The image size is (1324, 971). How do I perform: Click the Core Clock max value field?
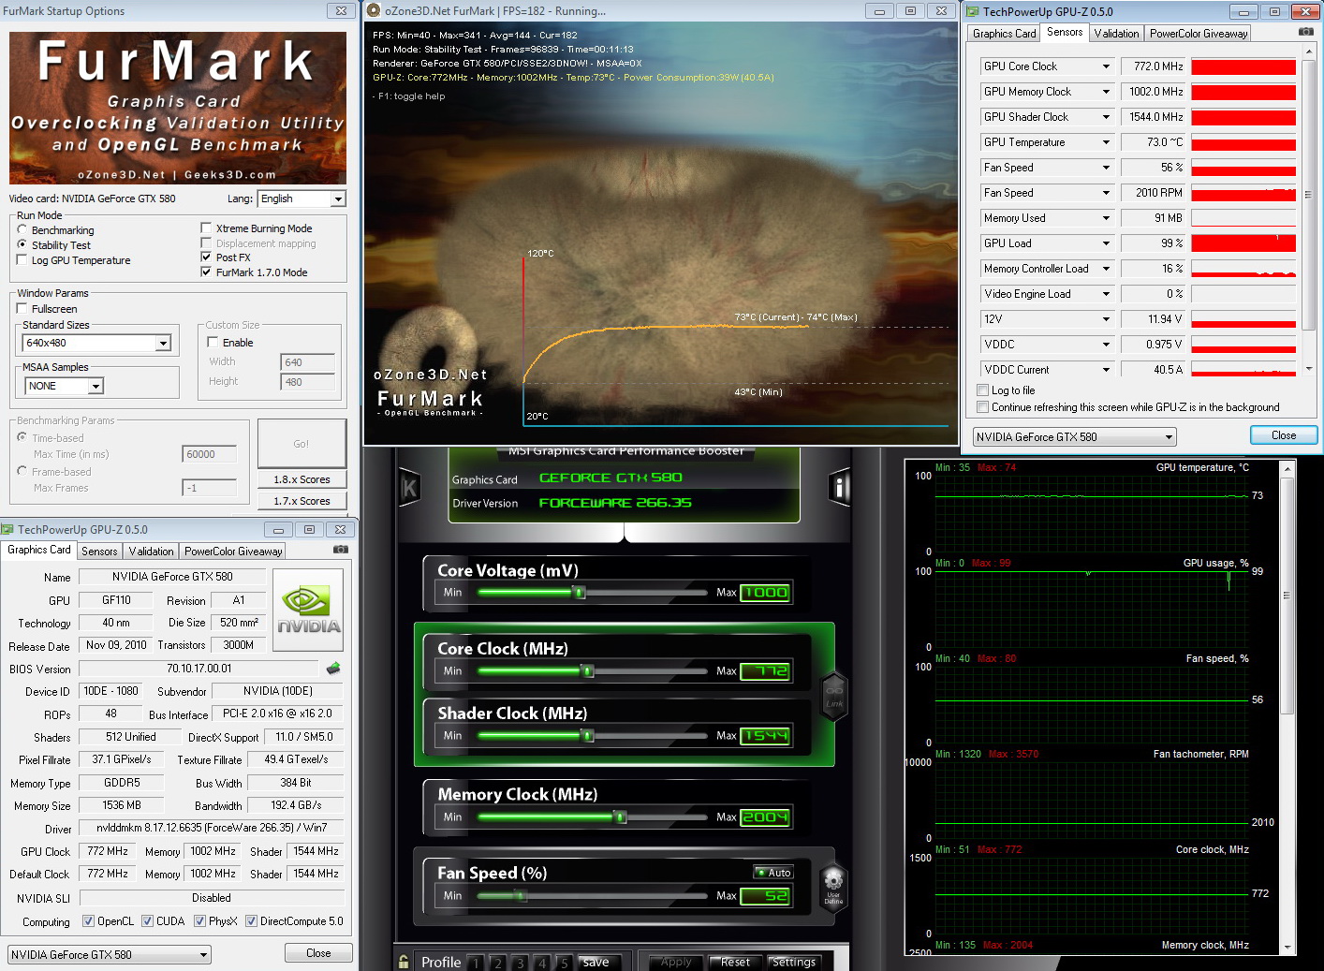[x=765, y=671]
